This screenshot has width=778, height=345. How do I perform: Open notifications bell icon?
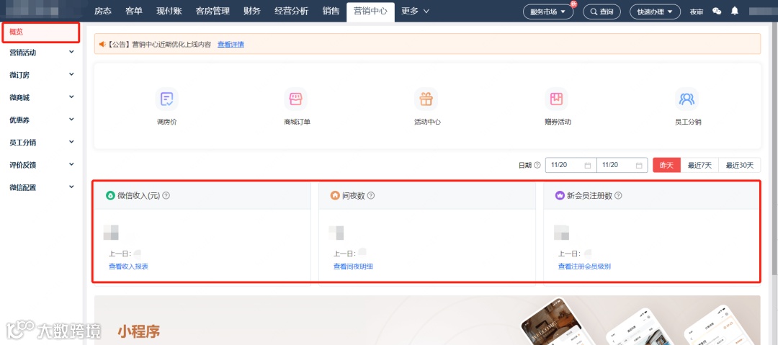735,11
